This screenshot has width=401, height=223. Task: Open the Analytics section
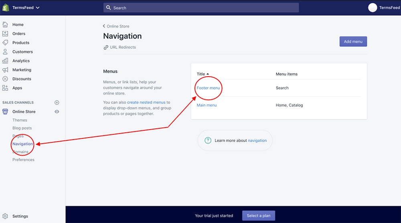[x=21, y=61]
